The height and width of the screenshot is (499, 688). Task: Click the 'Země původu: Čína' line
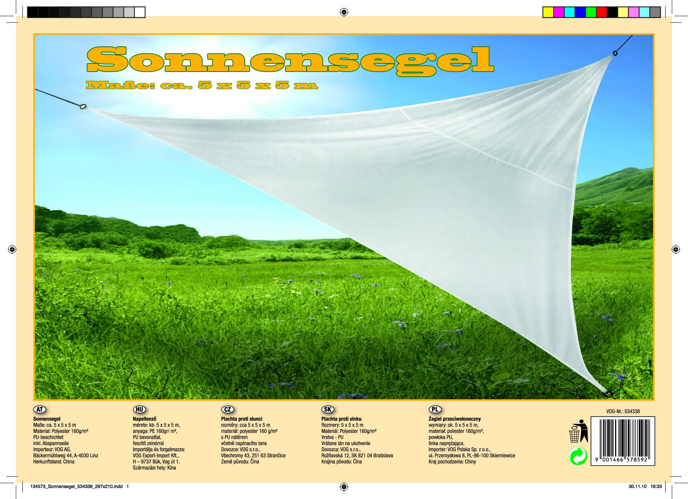(240, 461)
